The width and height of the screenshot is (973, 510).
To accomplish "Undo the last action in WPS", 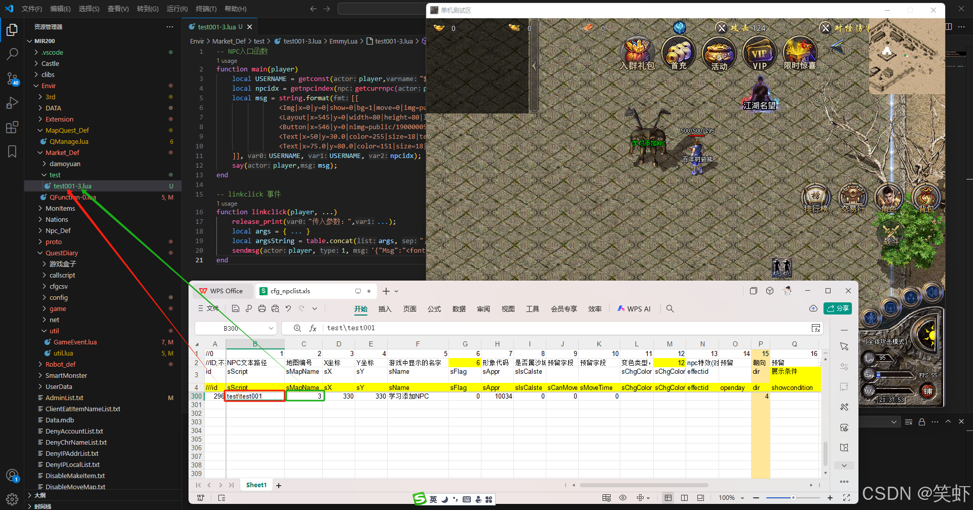I will [288, 308].
